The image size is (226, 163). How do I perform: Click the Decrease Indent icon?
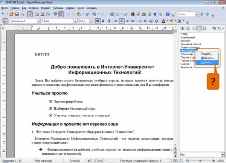tap(151, 21)
